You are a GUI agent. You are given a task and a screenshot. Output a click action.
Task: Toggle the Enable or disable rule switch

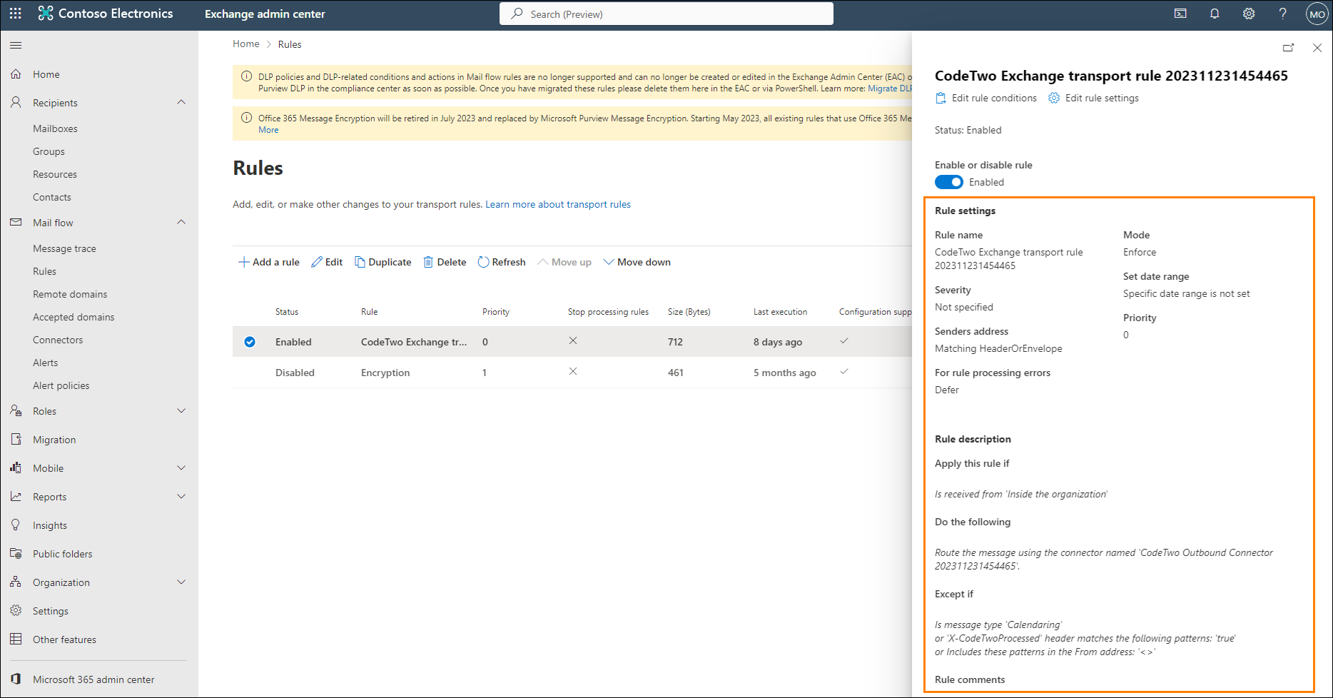949,182
